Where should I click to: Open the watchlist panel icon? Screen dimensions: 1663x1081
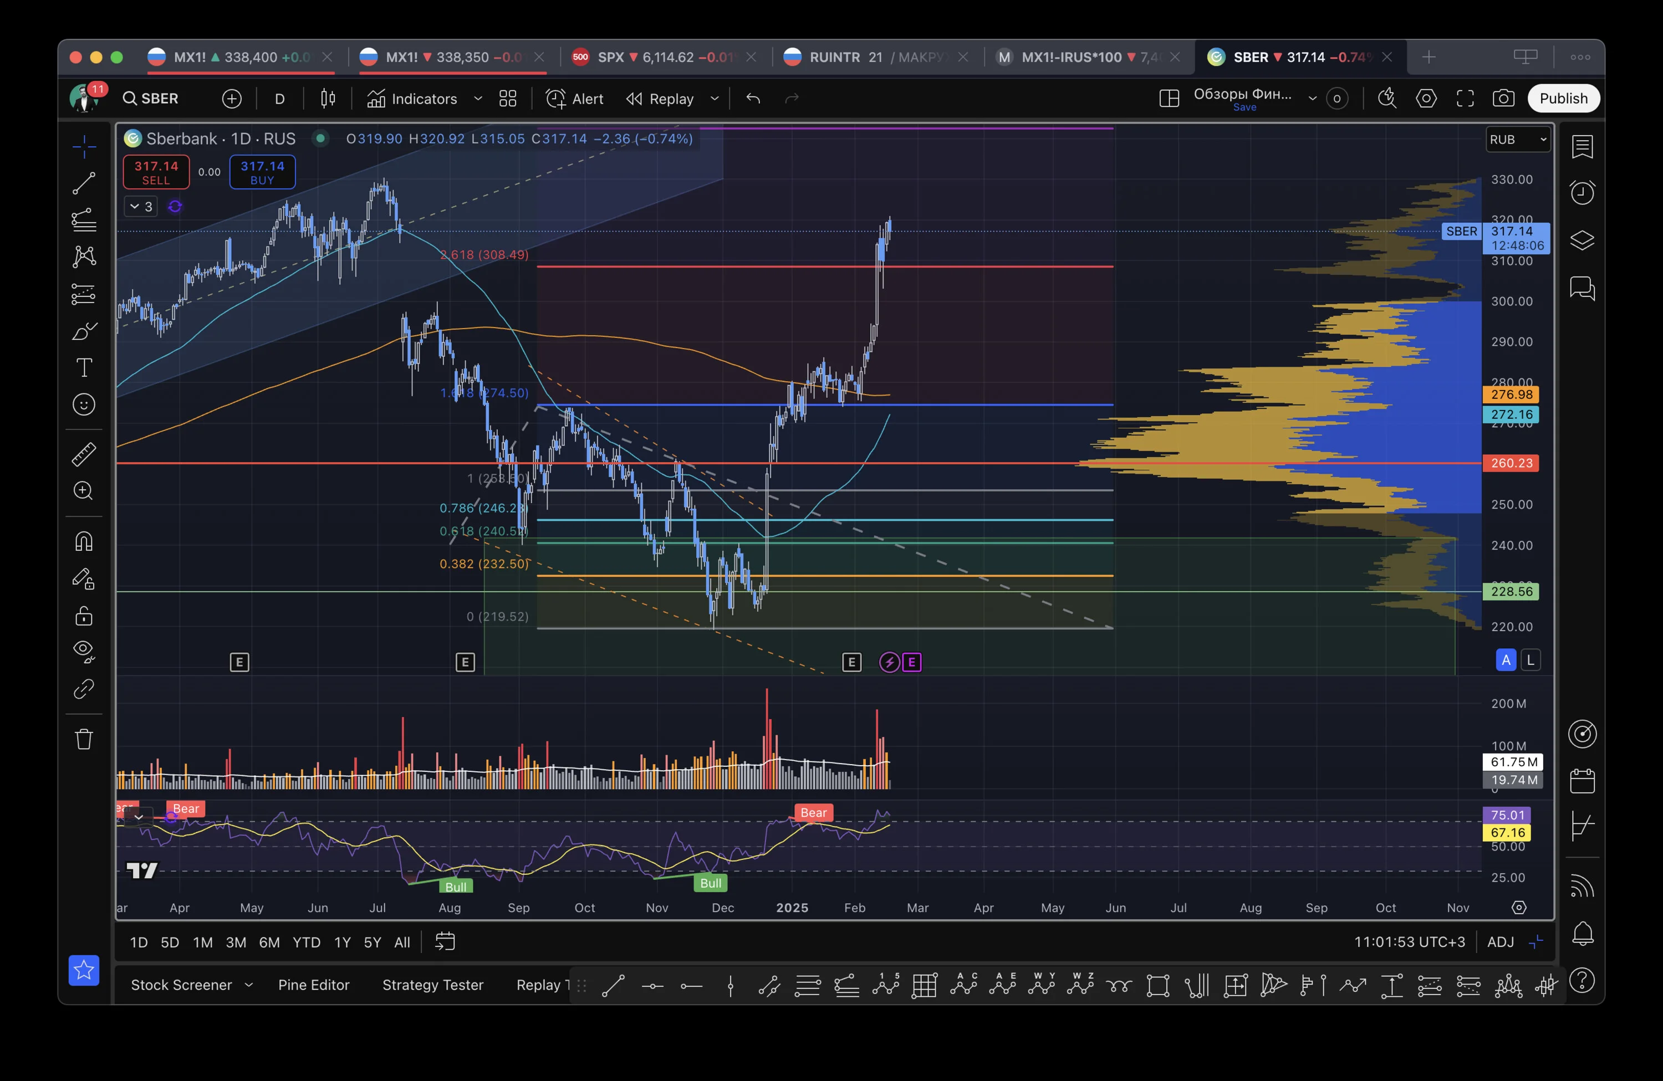[x=1582, y=147]
